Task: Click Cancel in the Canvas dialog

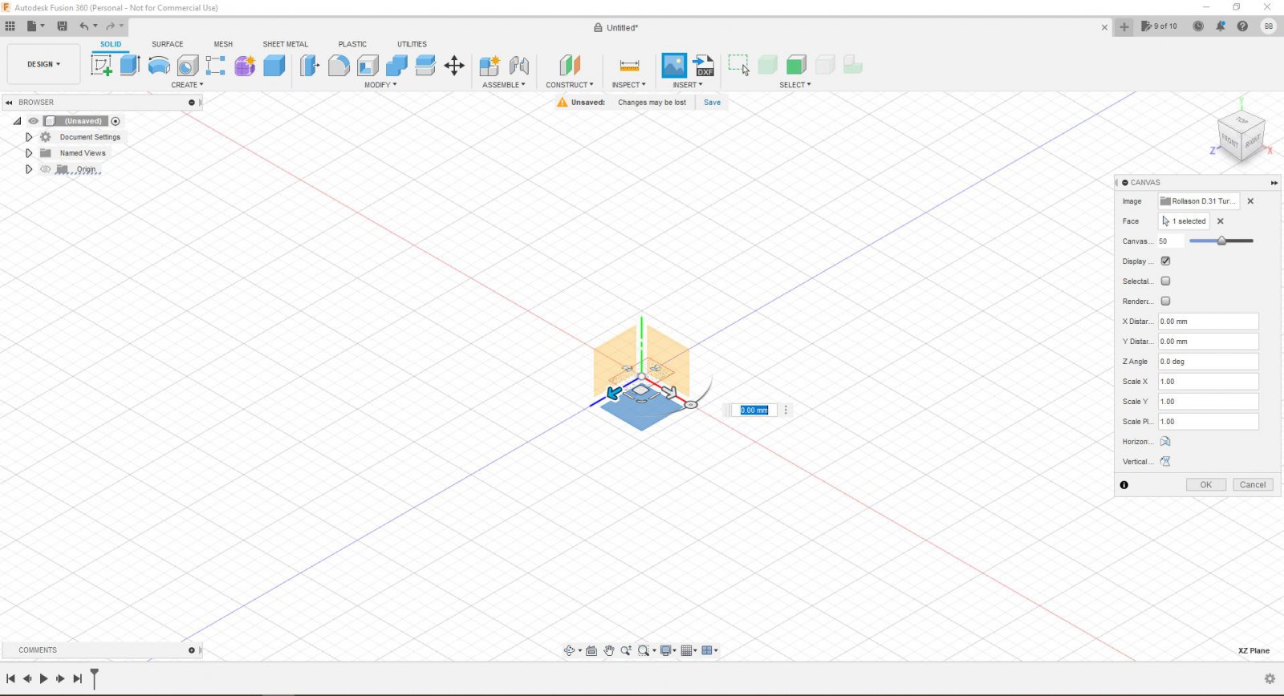Action: coord(1253,485)
